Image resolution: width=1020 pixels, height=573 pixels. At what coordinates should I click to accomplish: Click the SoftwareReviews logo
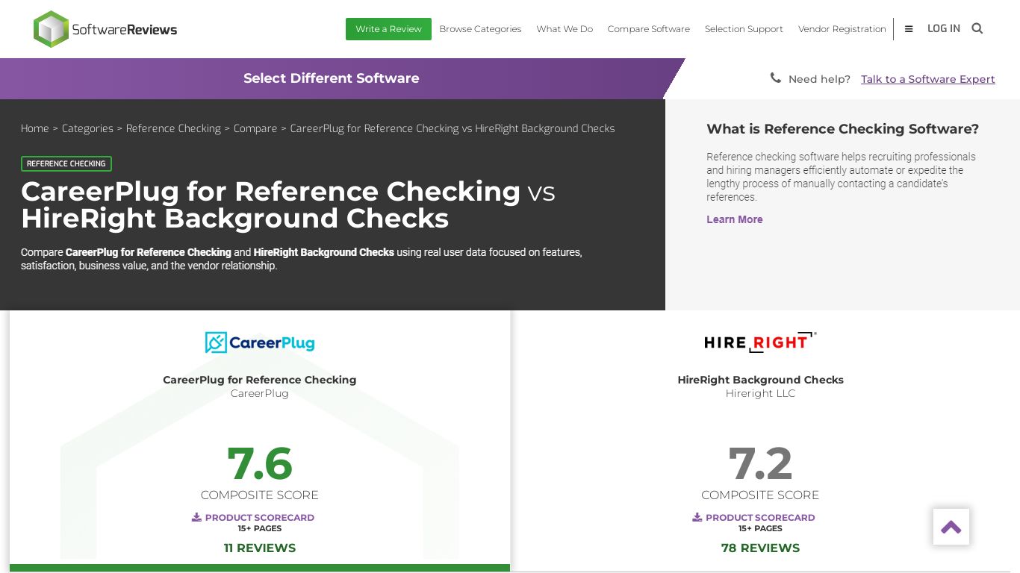(x=105, y=29)
